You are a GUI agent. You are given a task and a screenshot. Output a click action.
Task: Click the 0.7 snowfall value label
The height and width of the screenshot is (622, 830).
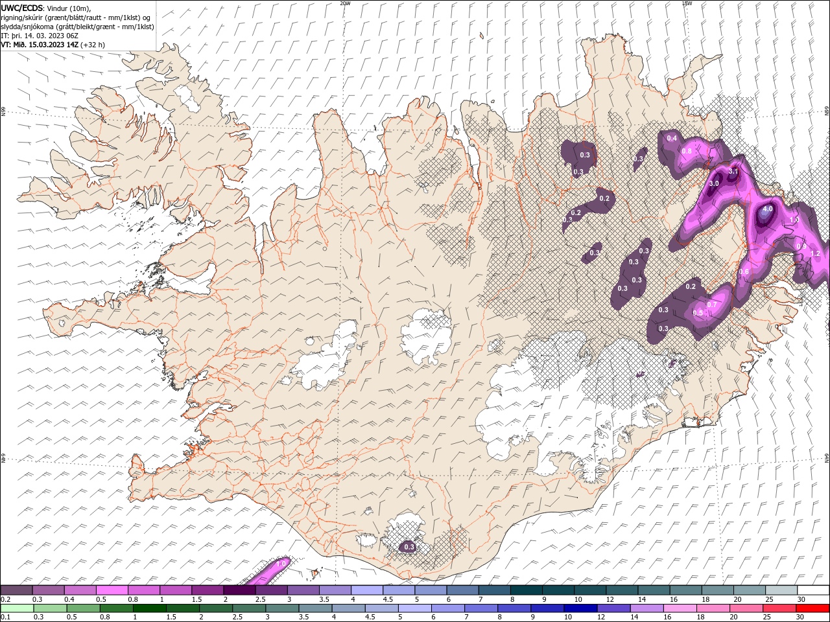click(712, 305)
